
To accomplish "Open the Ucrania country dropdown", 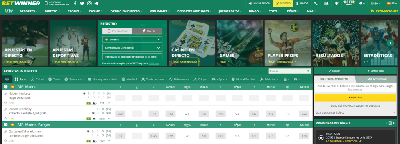I will 132,40.
